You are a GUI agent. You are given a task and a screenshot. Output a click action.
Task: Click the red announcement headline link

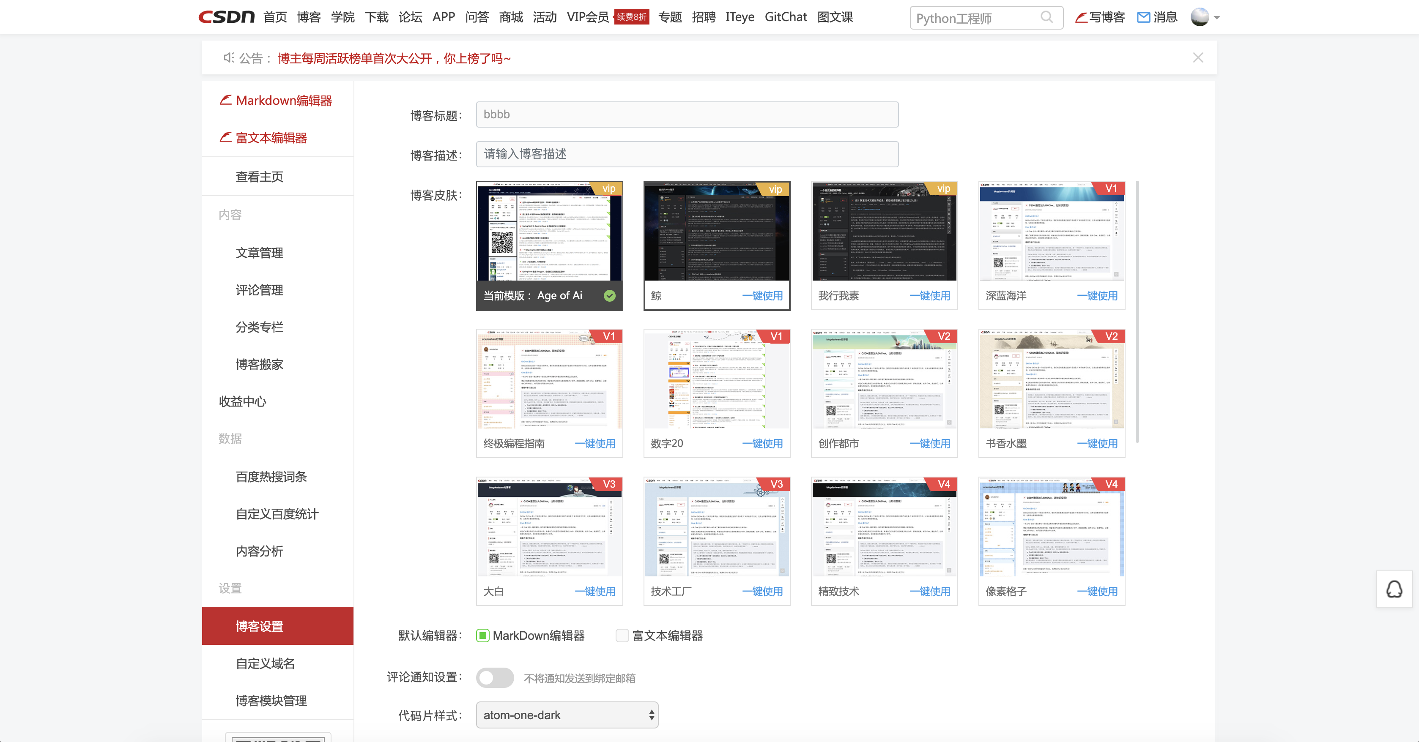pos(394,58)
